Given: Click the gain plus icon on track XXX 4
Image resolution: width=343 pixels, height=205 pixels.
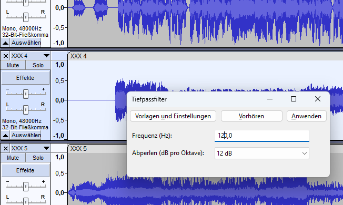Looking at the screenshot, I should (43, 89).
